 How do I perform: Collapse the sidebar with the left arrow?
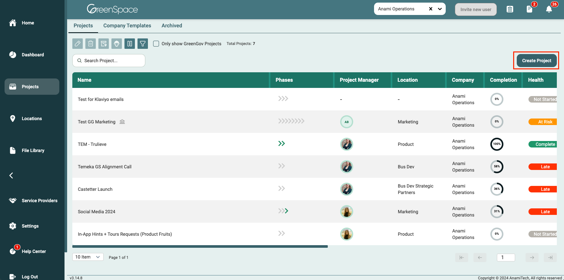coord(11,175)
